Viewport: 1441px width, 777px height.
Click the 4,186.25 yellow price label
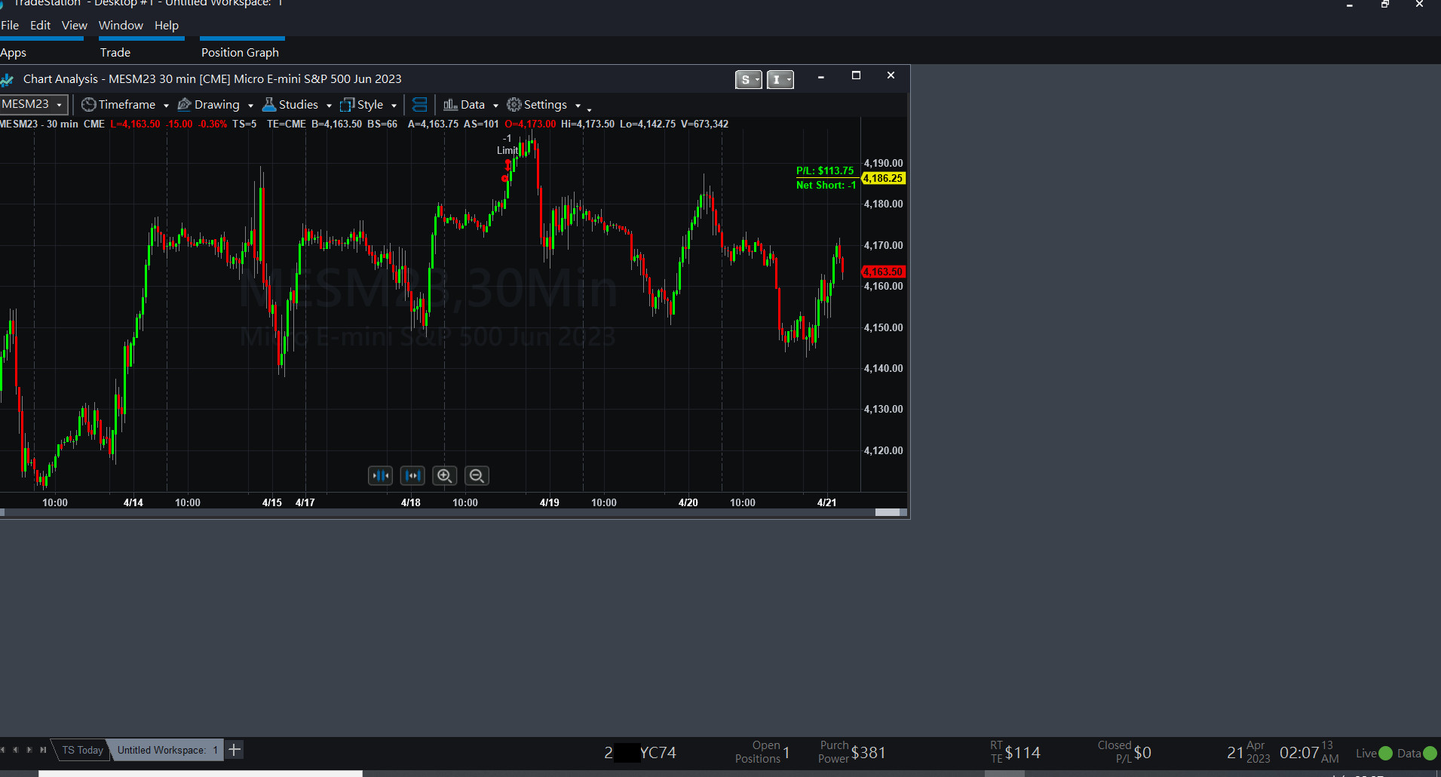point(883,179)
